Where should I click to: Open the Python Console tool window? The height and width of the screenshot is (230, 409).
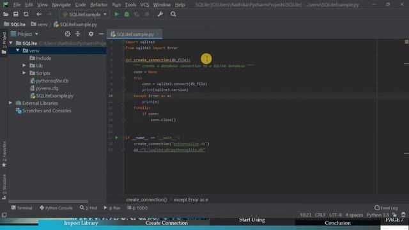(56, 208)
